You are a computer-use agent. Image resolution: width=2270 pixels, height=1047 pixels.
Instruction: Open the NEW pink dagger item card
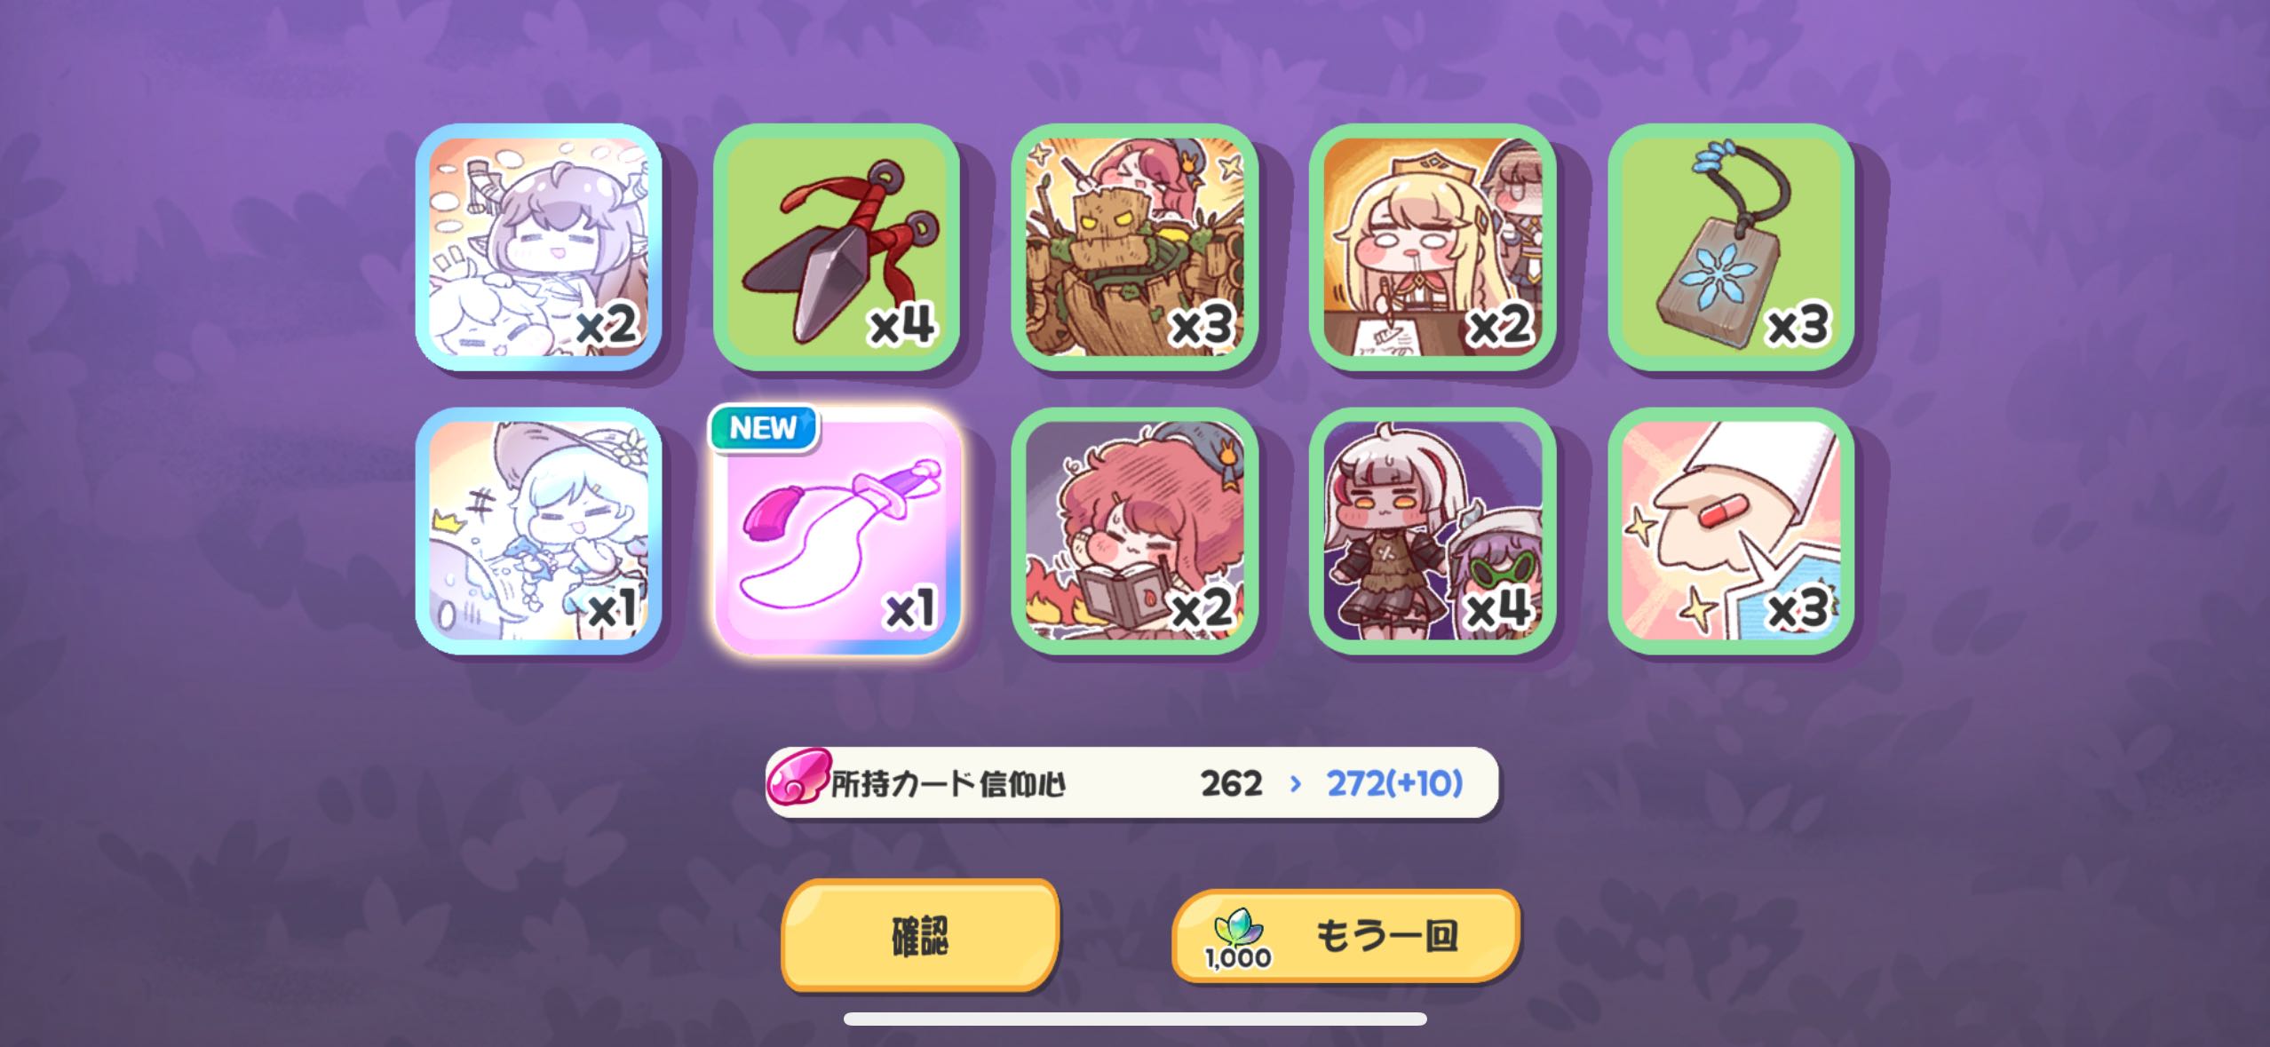[837, 531]
